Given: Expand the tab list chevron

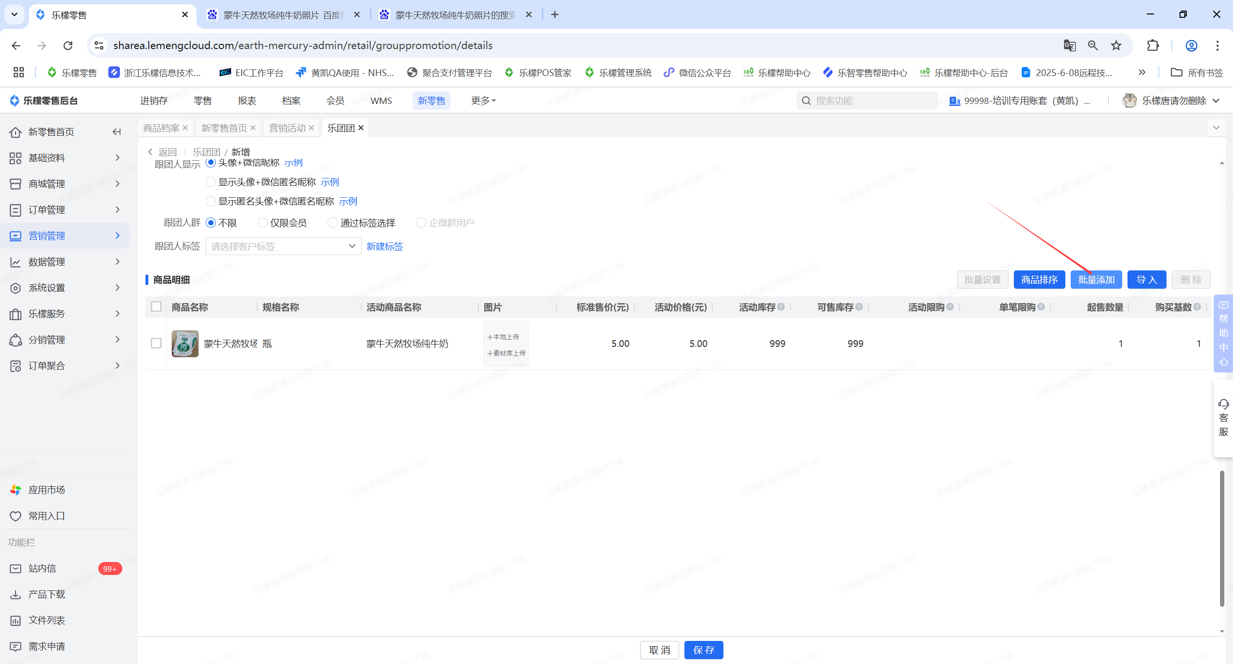Looking at the screenshot, I should tap(1216, 128).
